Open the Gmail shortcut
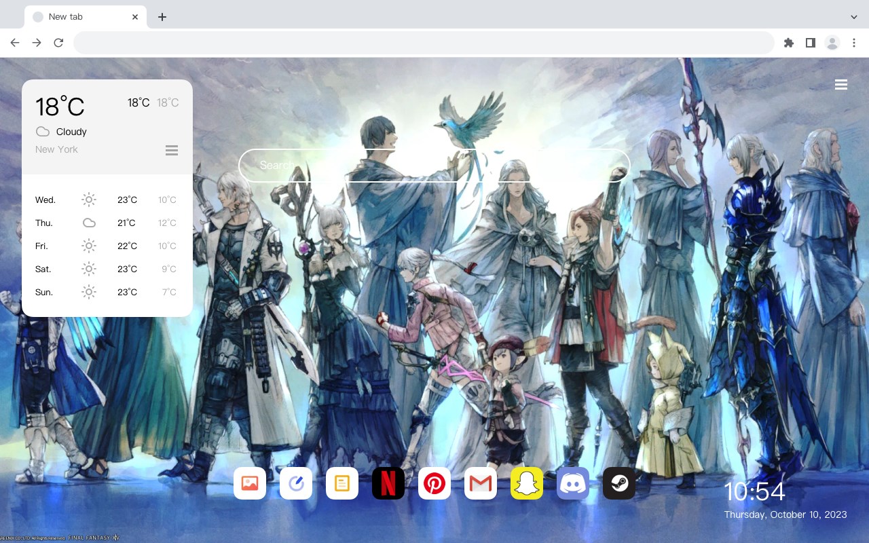Screen dimensions: 869x543 (481, 483)
